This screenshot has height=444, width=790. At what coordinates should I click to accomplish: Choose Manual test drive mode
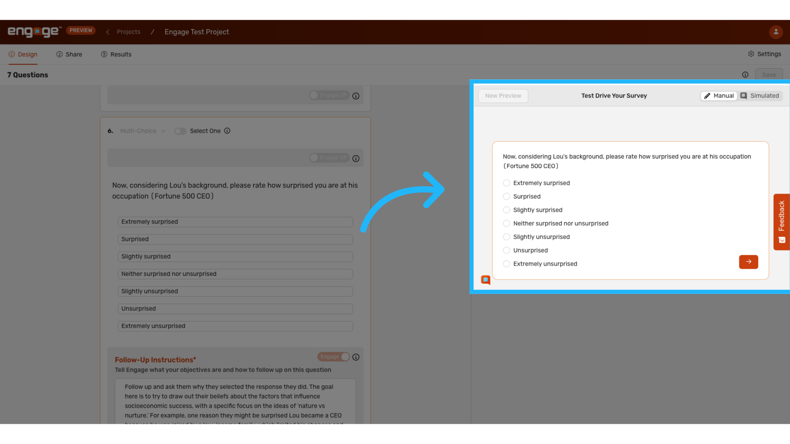(719, 96)
